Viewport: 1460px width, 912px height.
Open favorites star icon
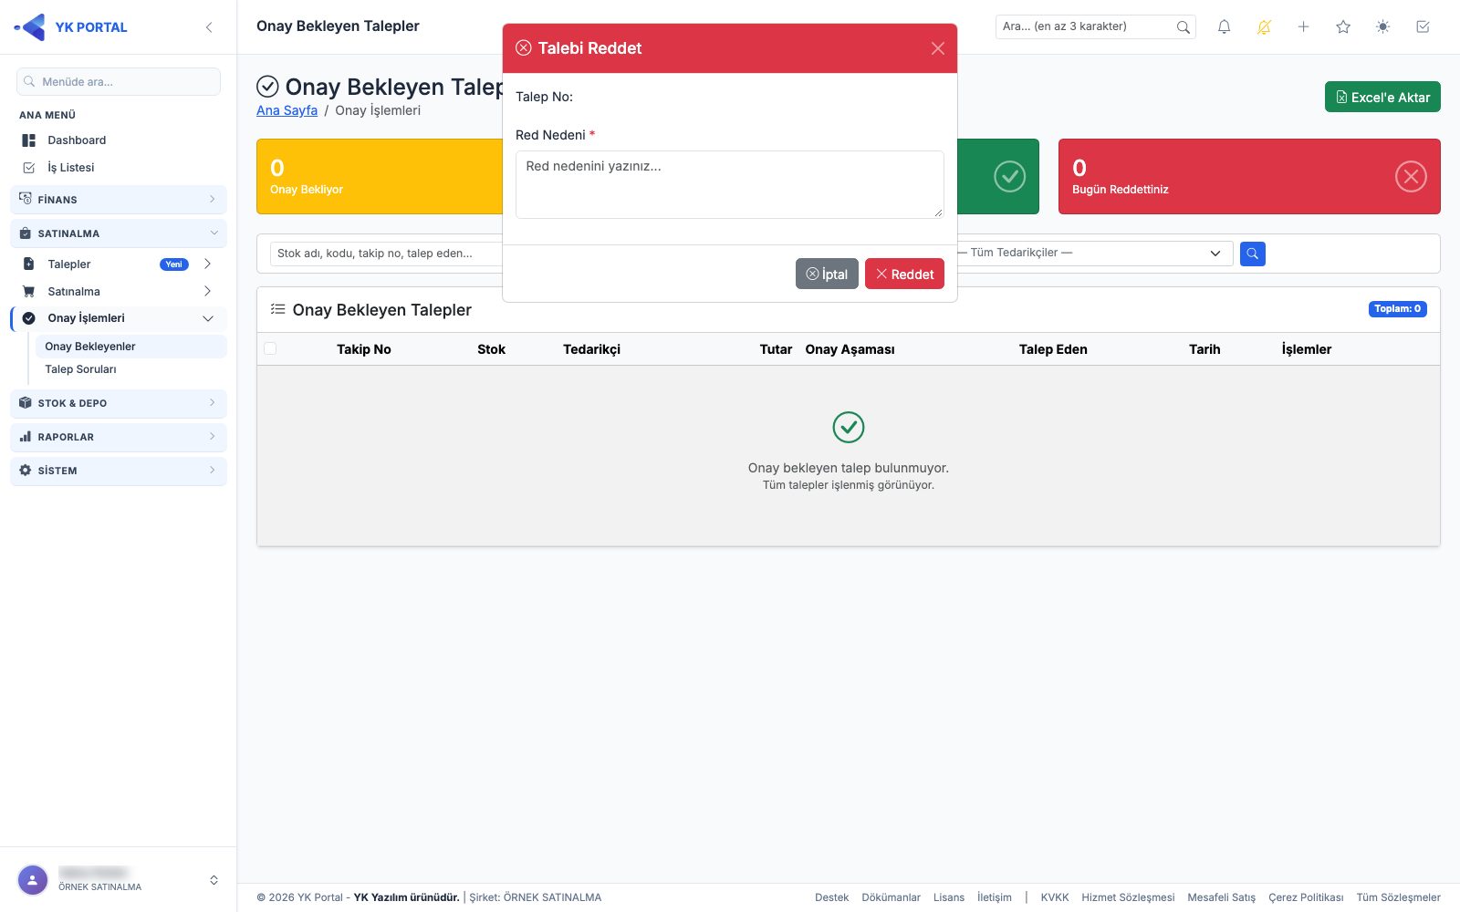[1343, 27]
